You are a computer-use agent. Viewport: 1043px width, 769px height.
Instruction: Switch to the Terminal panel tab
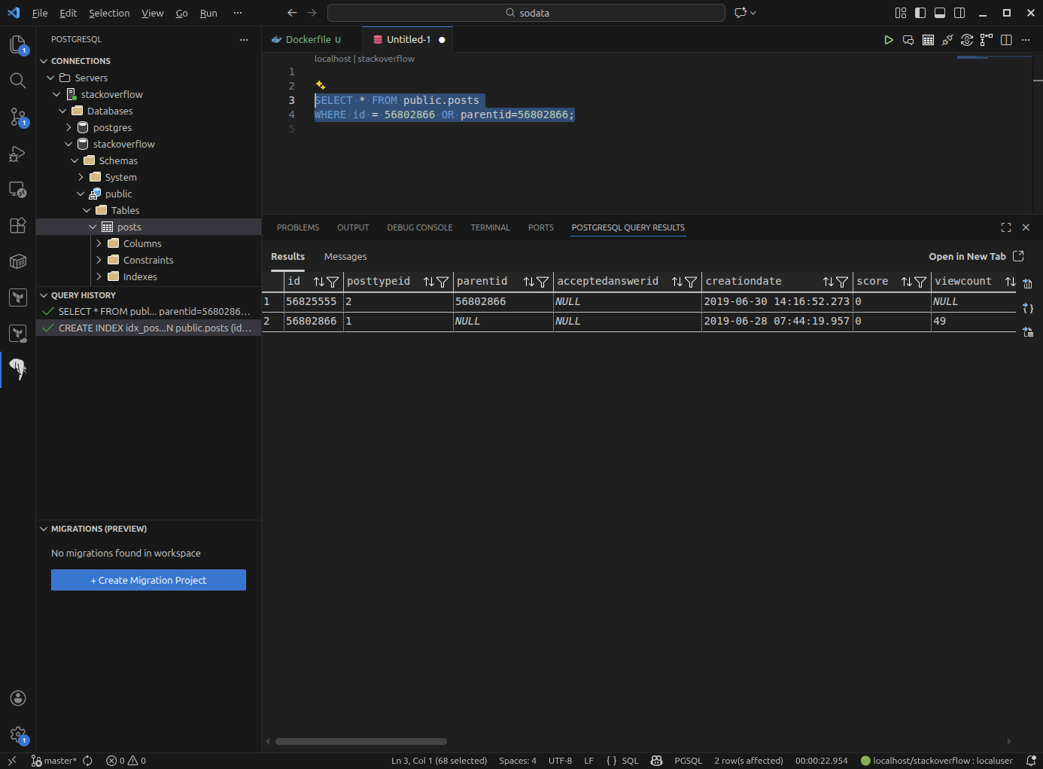(x=490, y=227)
